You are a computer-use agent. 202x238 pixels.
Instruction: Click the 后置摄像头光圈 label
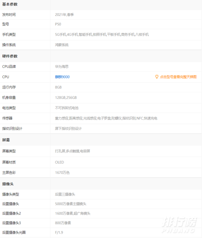(x=14, y=232)
